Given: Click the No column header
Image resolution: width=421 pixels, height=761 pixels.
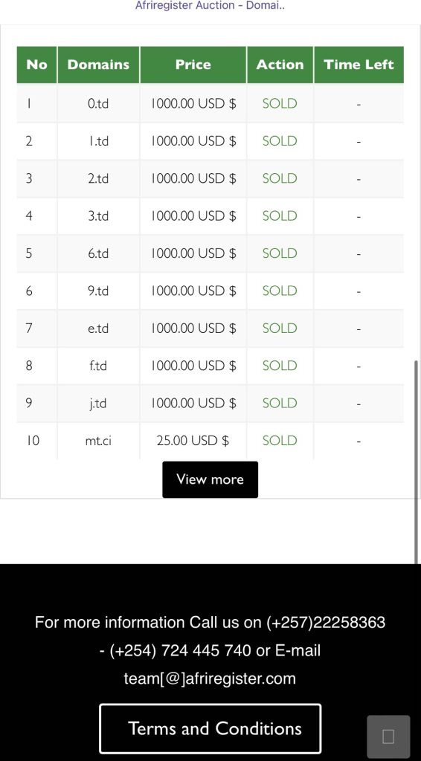Looking at the screenshot, I should click(x=37, y=65).
